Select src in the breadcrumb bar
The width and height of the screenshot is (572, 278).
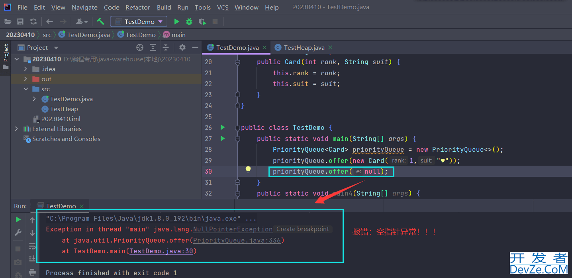[x=47, y=35]
